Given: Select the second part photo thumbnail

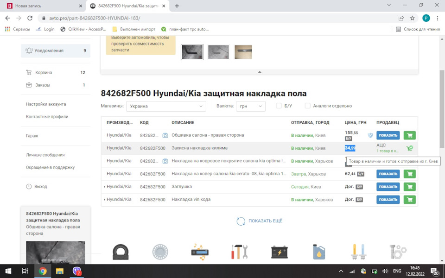Looking at the screenshot, I should [x=218, y=52].
